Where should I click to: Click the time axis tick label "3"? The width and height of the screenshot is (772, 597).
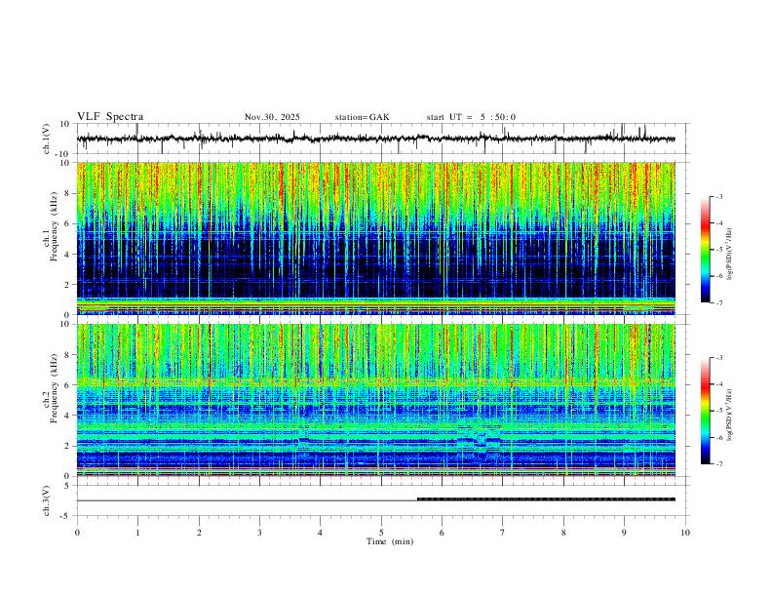click(259, 533)
